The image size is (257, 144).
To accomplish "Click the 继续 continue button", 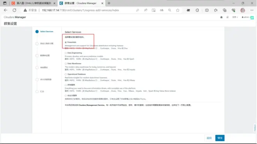I will [x=220, y=138].
